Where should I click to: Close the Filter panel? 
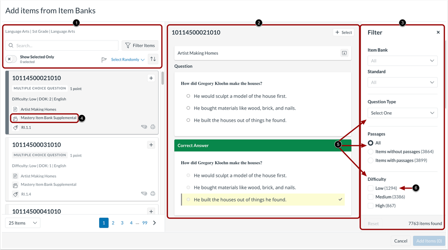pyautogui.click(x=438, y=32)
